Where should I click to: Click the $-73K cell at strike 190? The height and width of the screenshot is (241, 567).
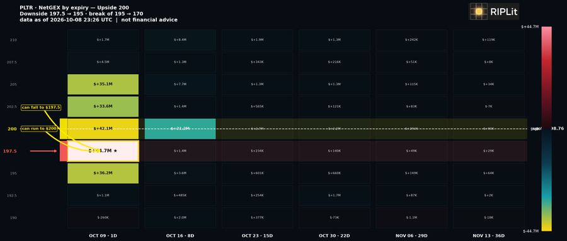point(335,218)
